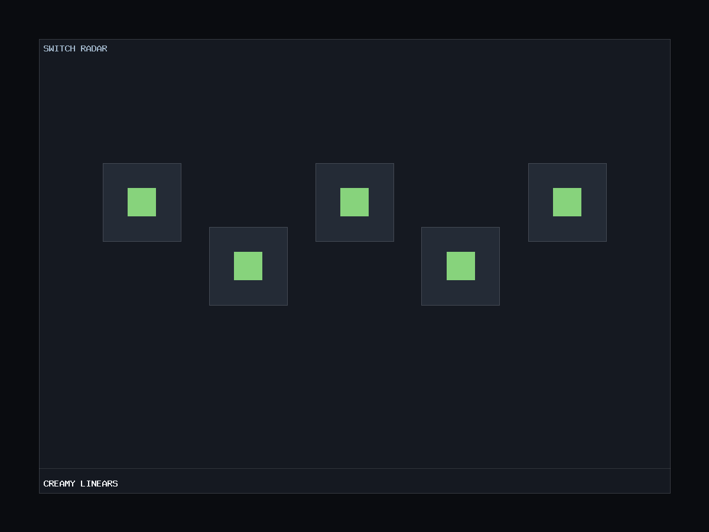Viewport: 709px width, 532px height.
Task: Toggle the first switch in the upper row
Action: [x=142, y=202]
